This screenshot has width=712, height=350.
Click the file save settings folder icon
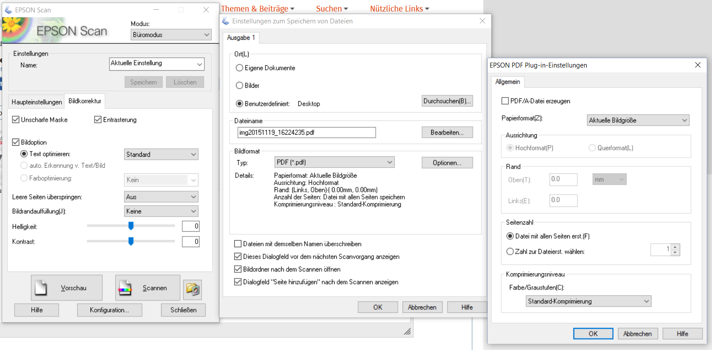[x=193, y=289]
